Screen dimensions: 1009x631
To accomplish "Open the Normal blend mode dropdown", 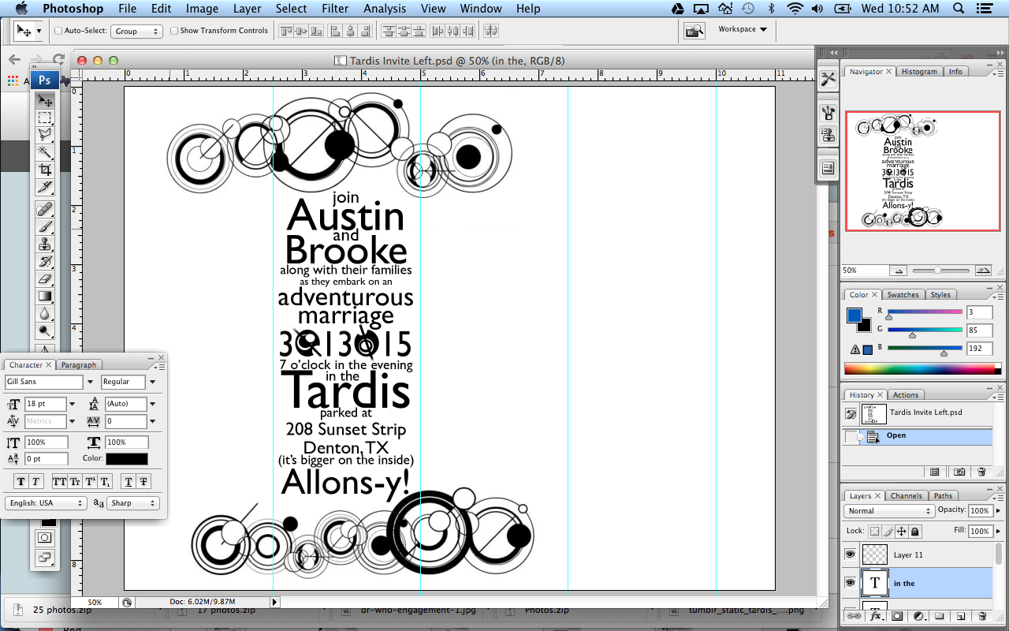I will [x=891, y=510].
